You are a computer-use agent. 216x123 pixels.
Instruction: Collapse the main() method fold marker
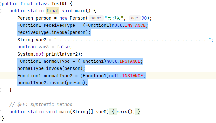pyautogui.click(x=1, y=11)
